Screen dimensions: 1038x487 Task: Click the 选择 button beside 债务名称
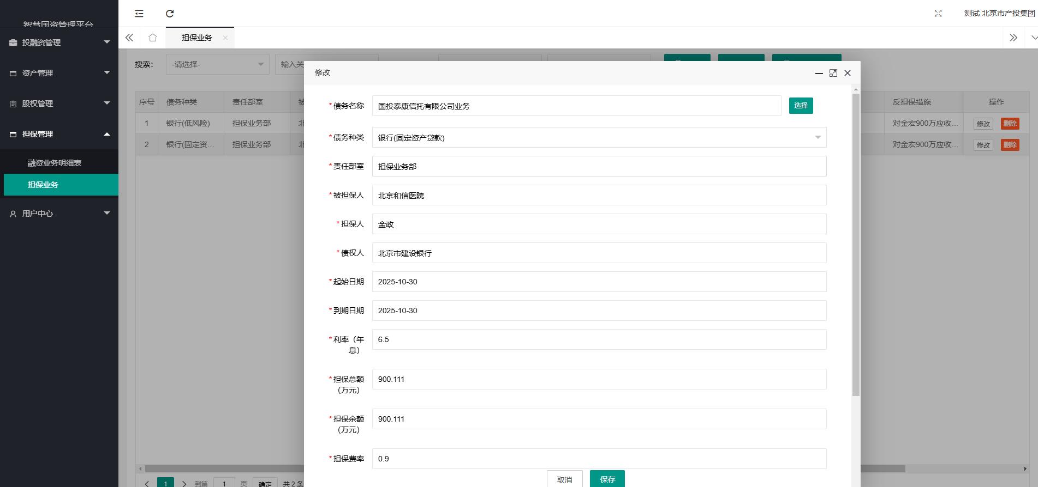tap(801, 106)
